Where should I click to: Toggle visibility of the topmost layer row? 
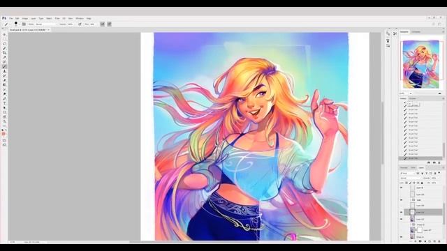pyautogui.click(x=402, y=188)
